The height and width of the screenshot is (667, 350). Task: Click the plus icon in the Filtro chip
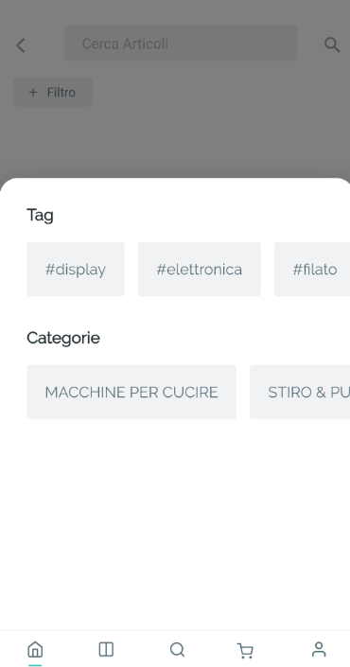[33, 93]
